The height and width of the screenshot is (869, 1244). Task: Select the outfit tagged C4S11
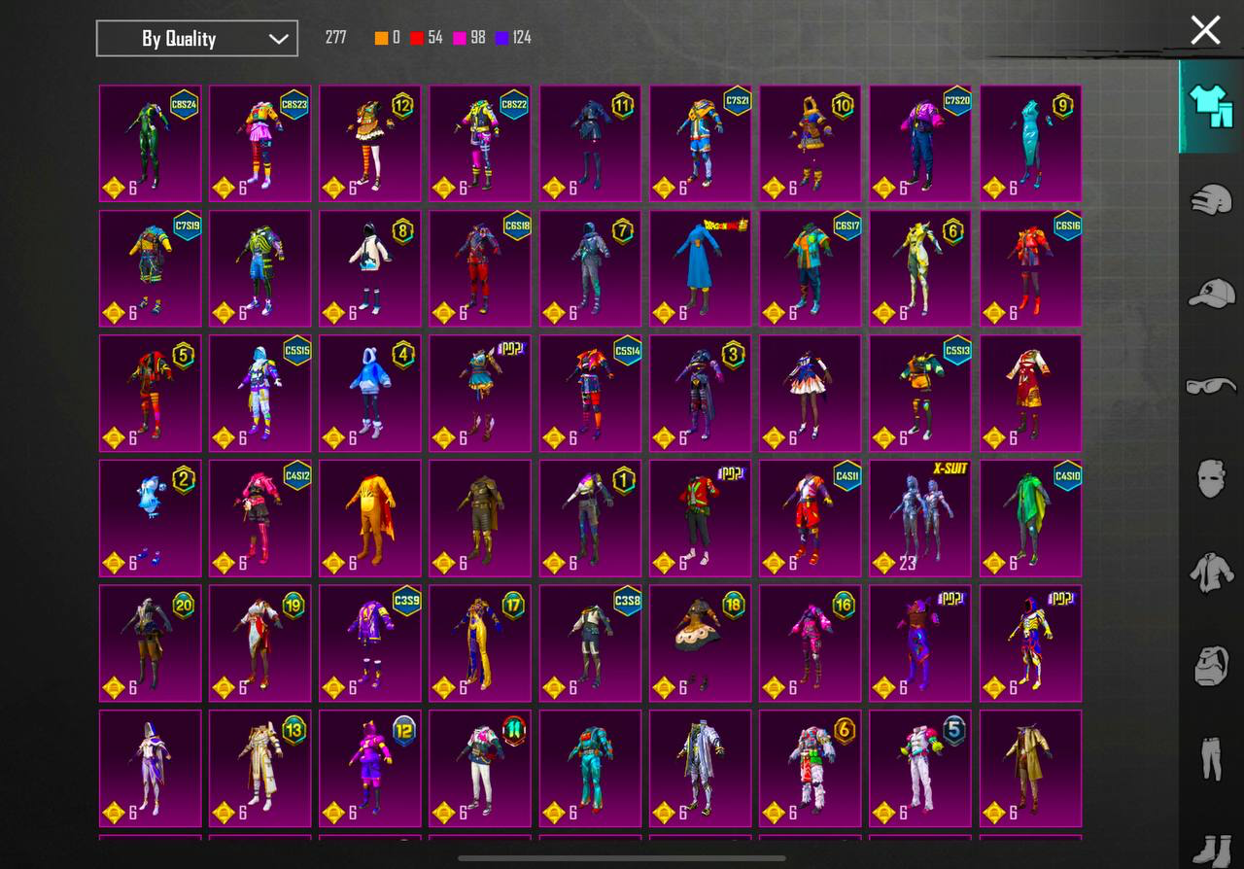811,518
